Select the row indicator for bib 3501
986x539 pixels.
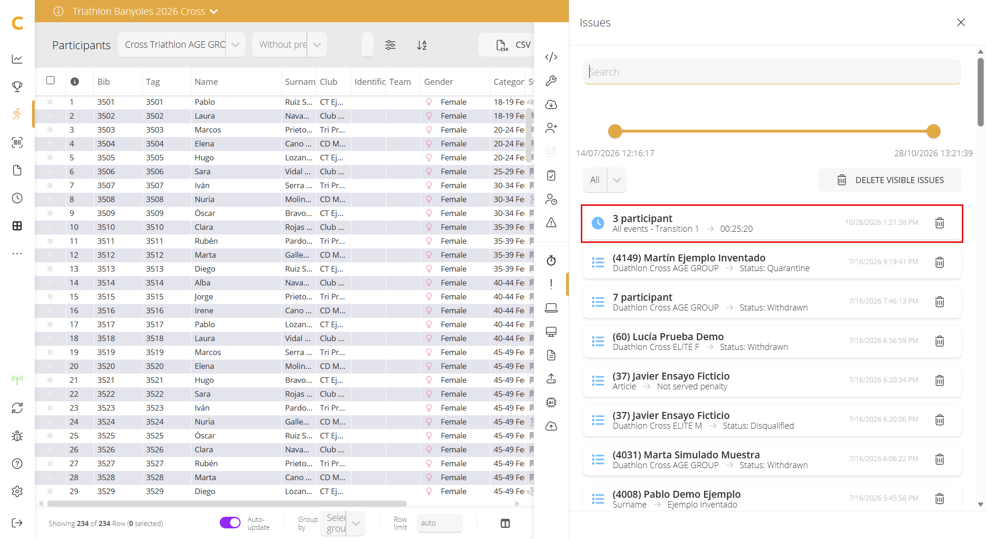[x=50, y=102]
